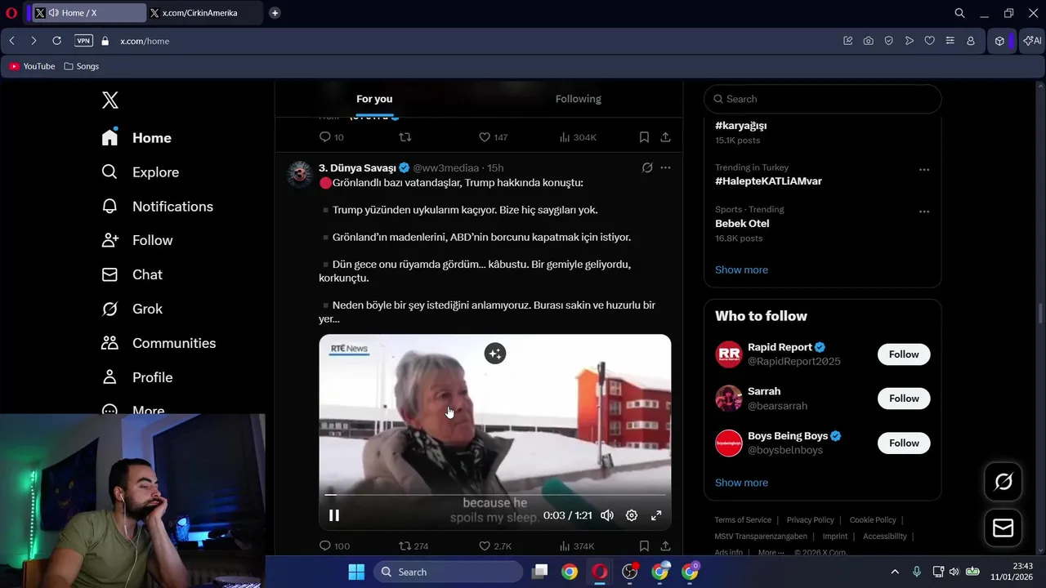Open YouTube bookmark
The width and height of the screenshot is (1046, 588).
(x=33, y=66)
